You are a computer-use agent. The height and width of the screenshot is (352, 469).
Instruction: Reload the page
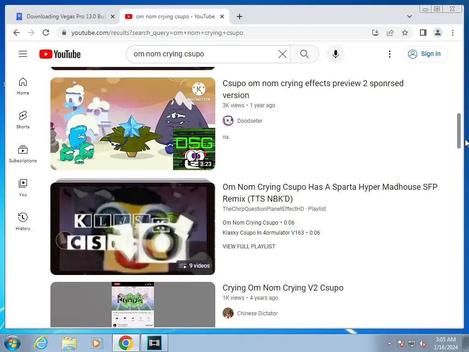pyautogui.click(x=46, y=33)
